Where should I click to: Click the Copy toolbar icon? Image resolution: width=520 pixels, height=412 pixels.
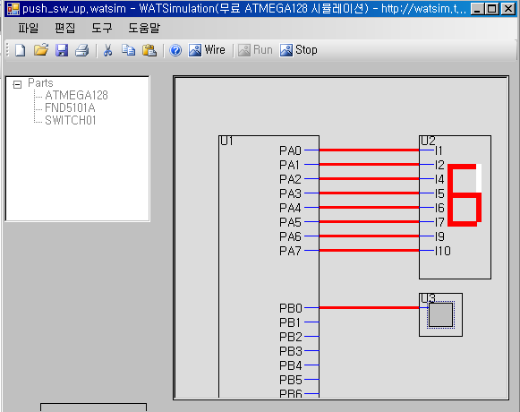(128, 50)
